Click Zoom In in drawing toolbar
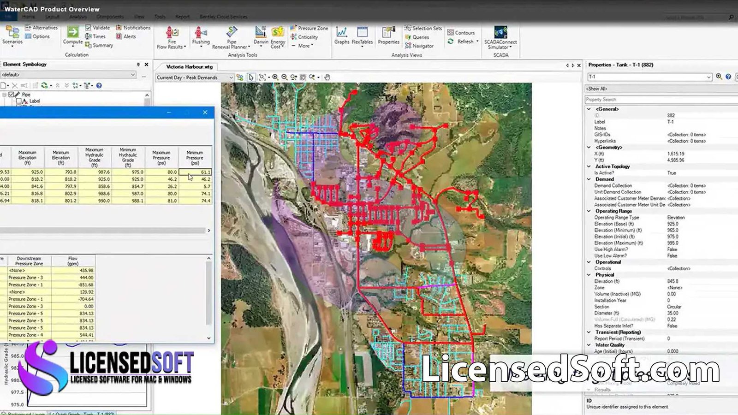Image resolution: width=738 pixels, height=415 pixels. click(x=275, y=77)
